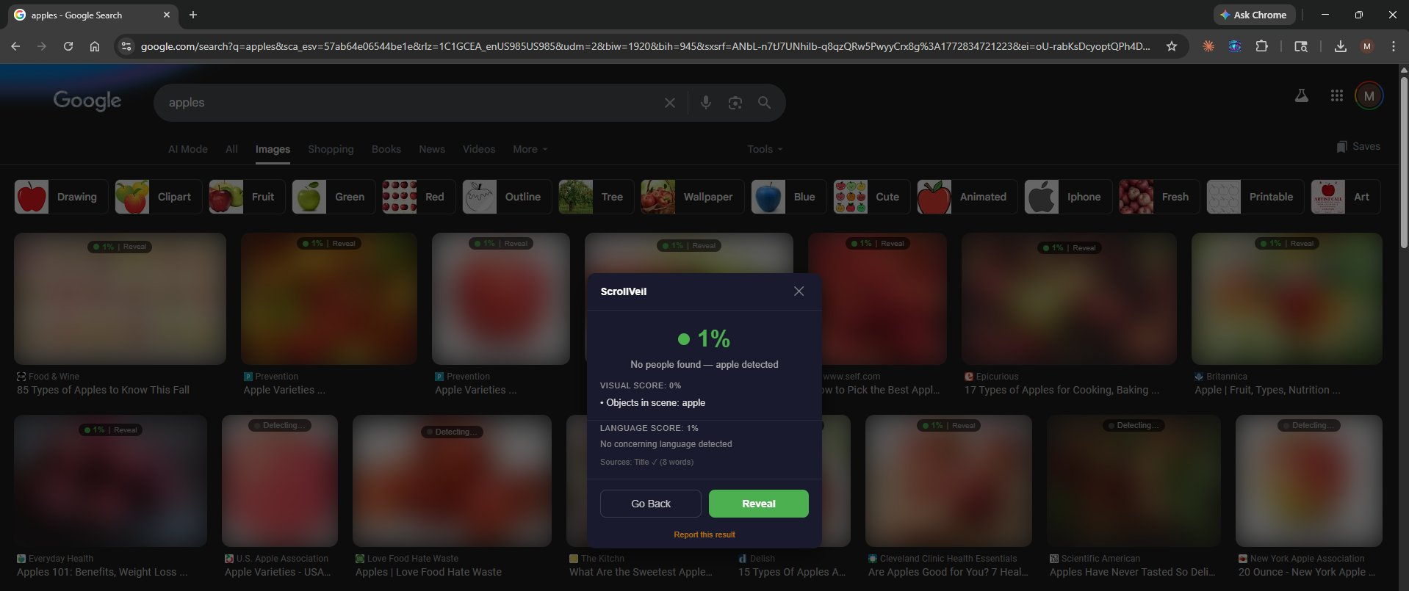
Task: Expand the More dropdown
Action: tap(530, 149)
